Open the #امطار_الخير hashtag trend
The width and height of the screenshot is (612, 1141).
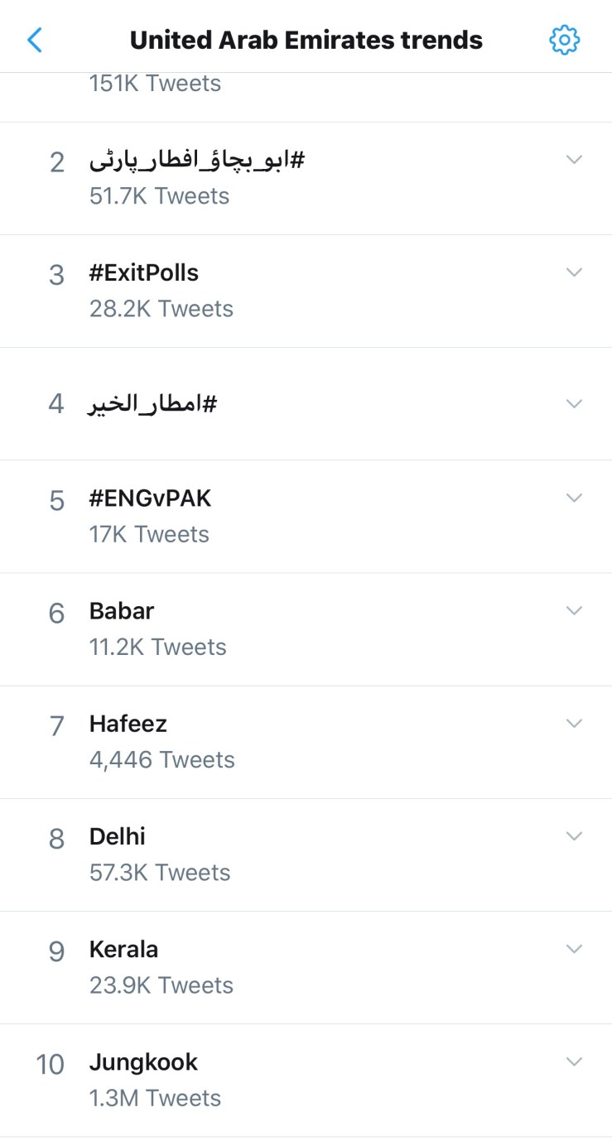click(152, 404)
